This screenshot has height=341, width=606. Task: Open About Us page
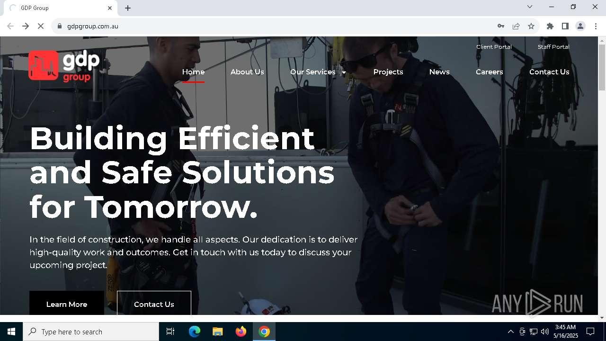247,72
